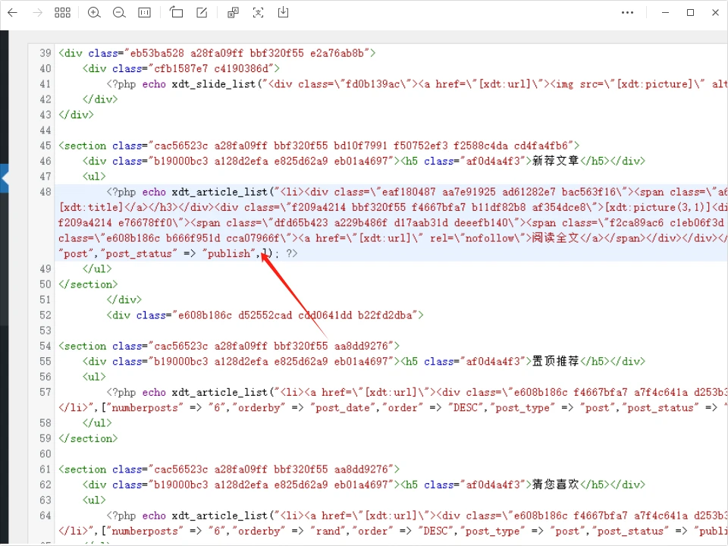Open the thumbnail grid view
Screen dimensions: 728x546
tap(63, 12)
